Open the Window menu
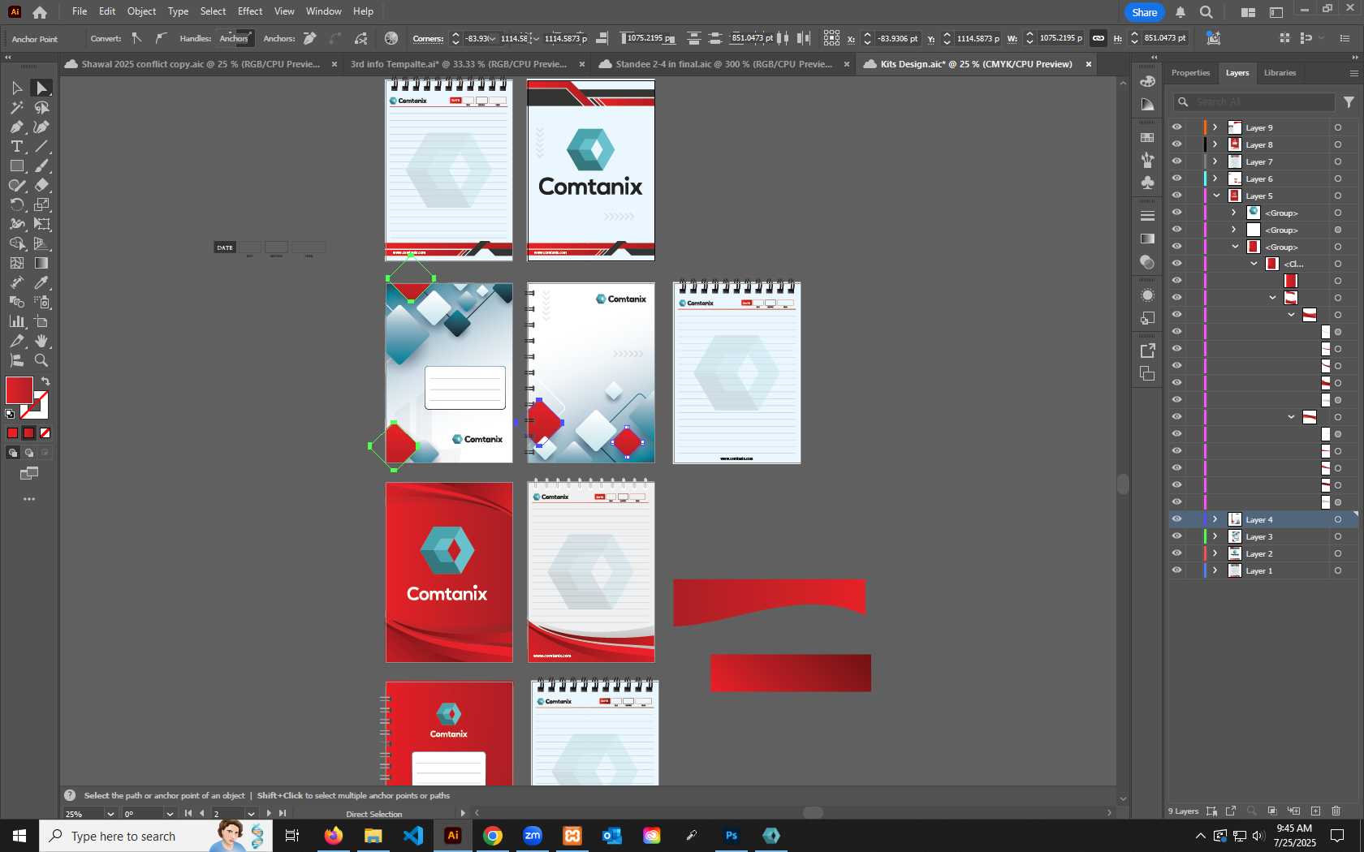1364x852 pixels. (324, 11)
